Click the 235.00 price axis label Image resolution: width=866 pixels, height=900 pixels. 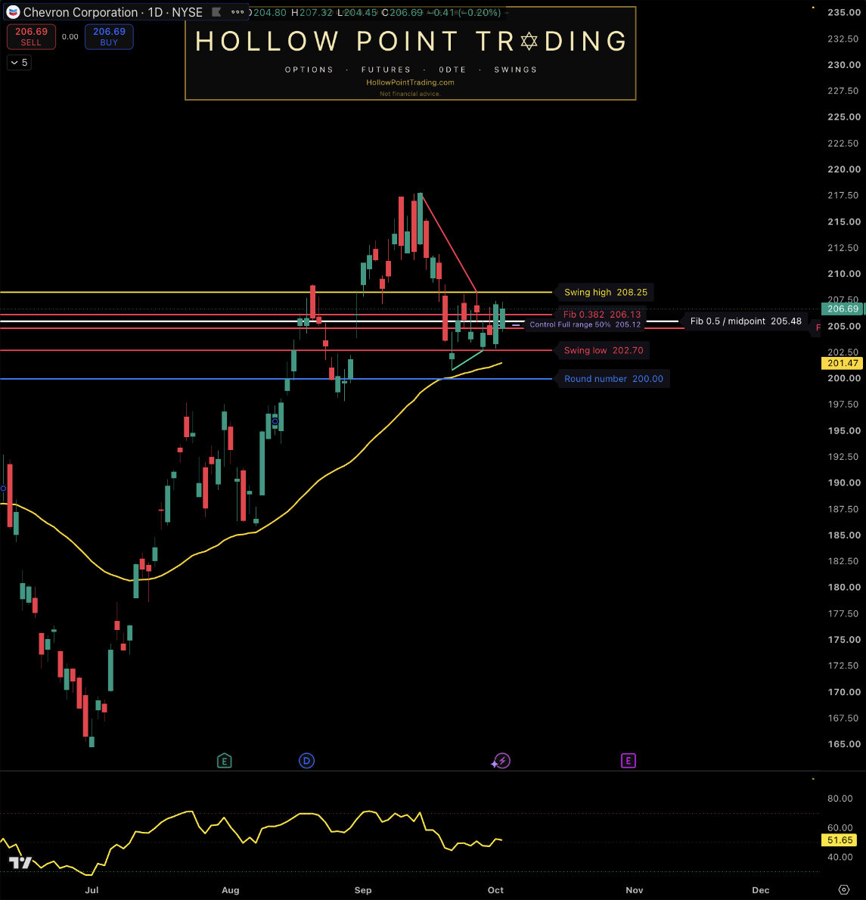(843, 13)
